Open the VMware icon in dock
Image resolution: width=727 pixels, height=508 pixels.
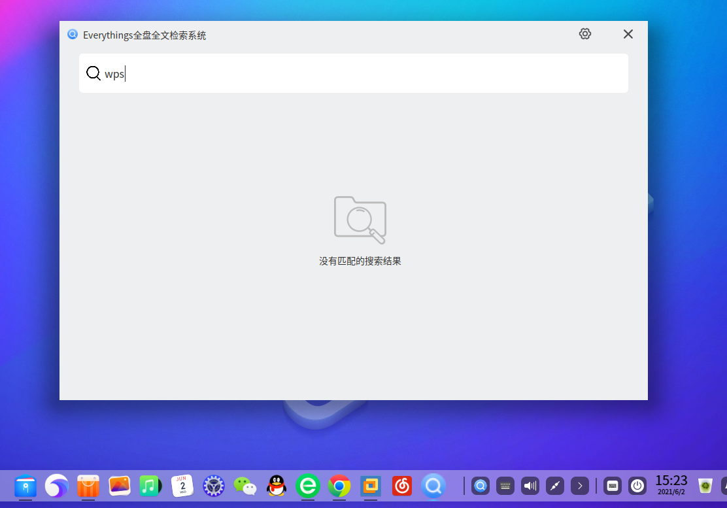pos(371,486)
